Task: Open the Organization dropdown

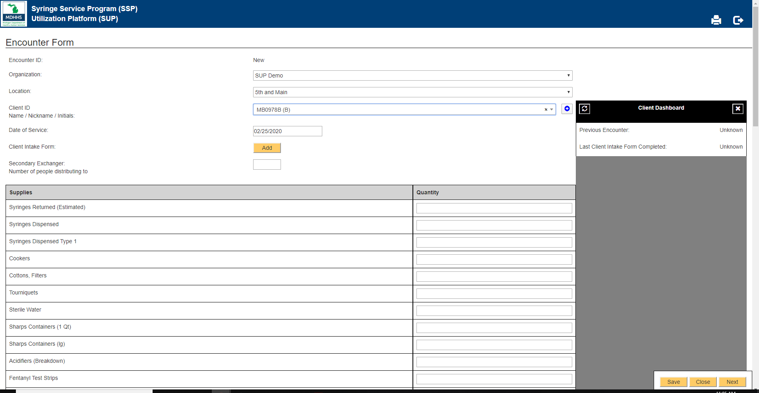Action: (412, 76)
